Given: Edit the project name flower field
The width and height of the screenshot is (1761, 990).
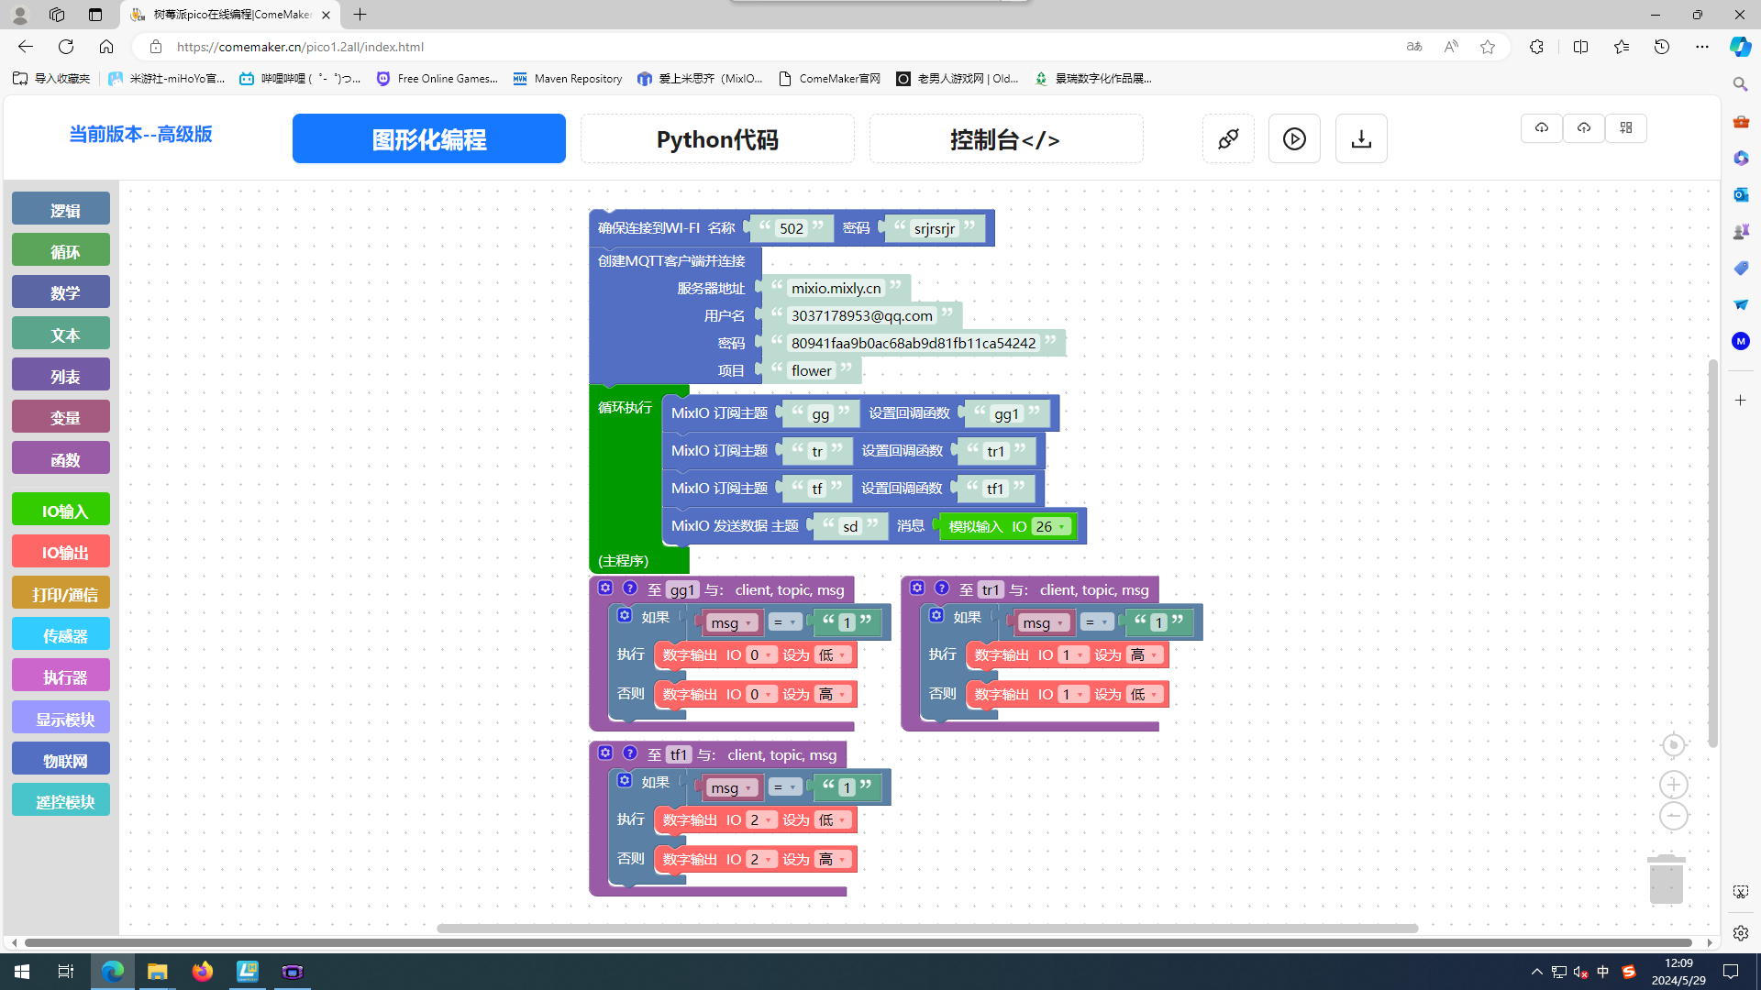Looking at the screenshot, I should (812, 370).
